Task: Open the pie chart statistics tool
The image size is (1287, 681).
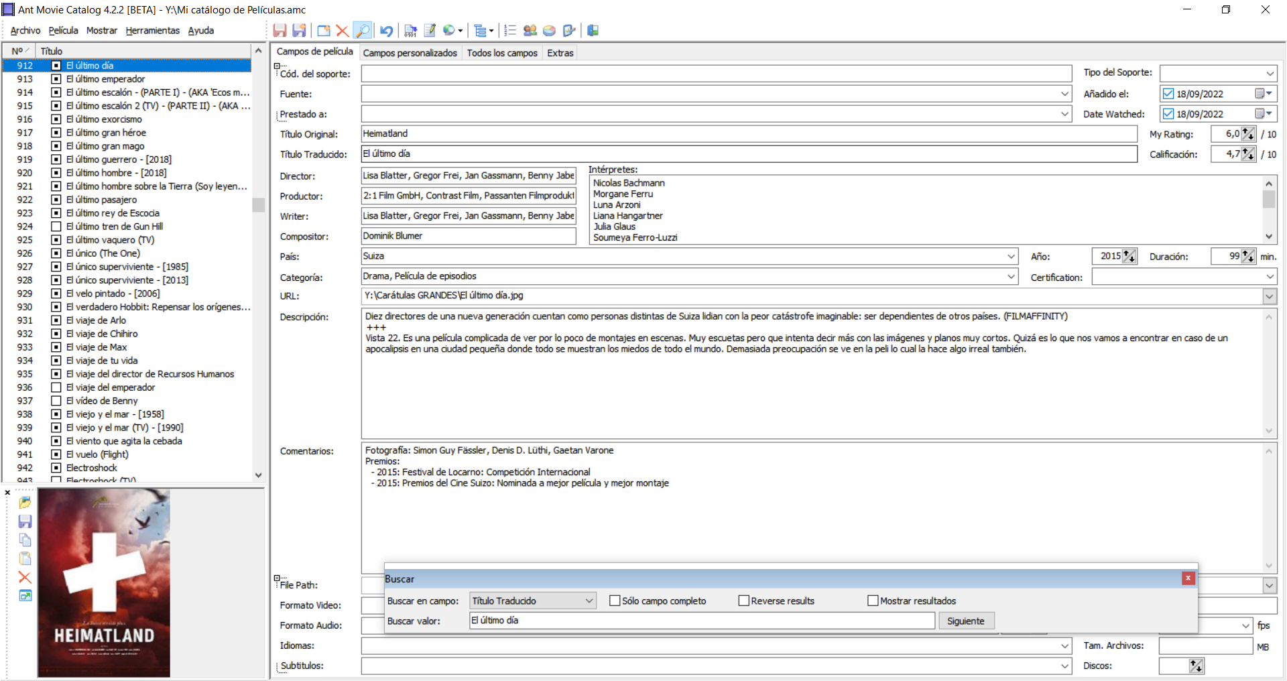Action: (549, 31)
